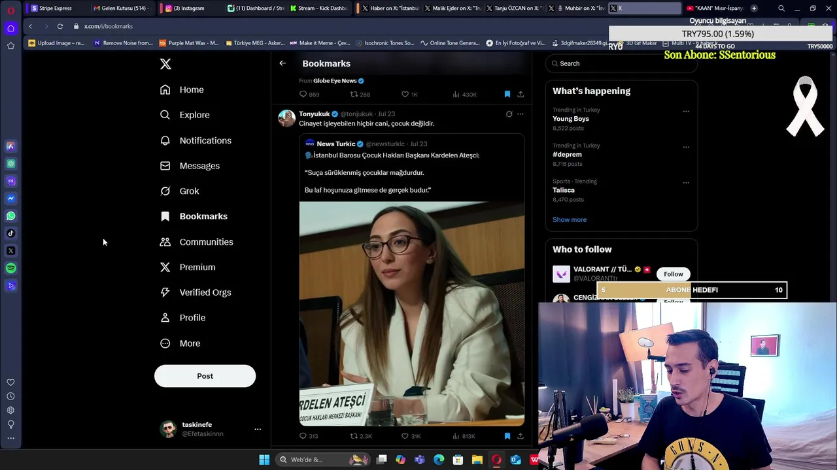Open options for Talisca trend
This screenshot has height=470, width=837.
tap(686, 183)
